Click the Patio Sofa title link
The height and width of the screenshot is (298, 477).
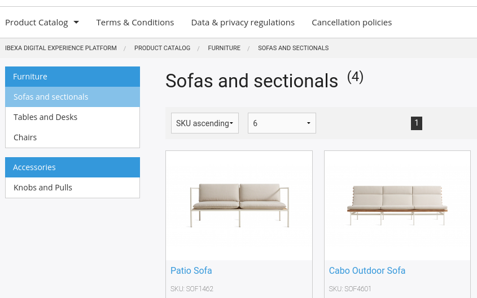coord(191,270)
